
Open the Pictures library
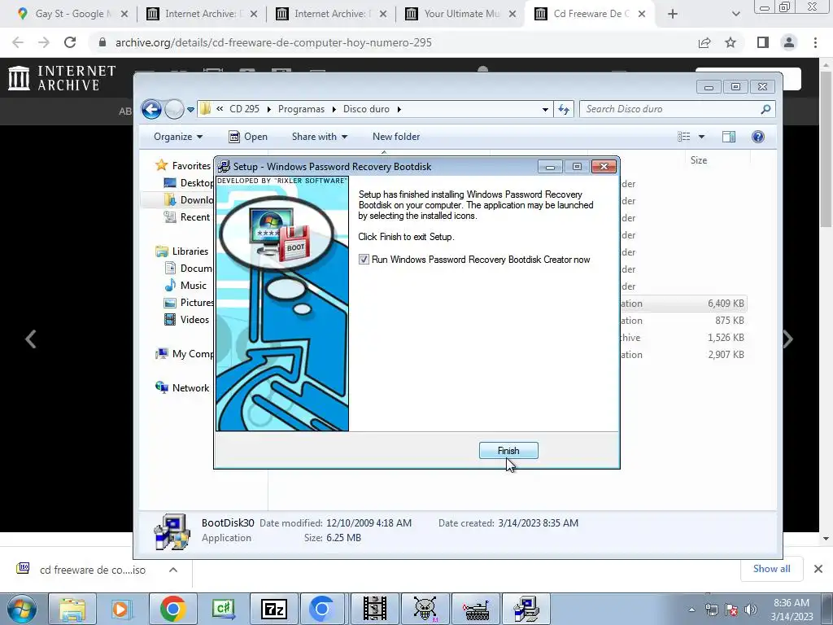pos(188,303)
